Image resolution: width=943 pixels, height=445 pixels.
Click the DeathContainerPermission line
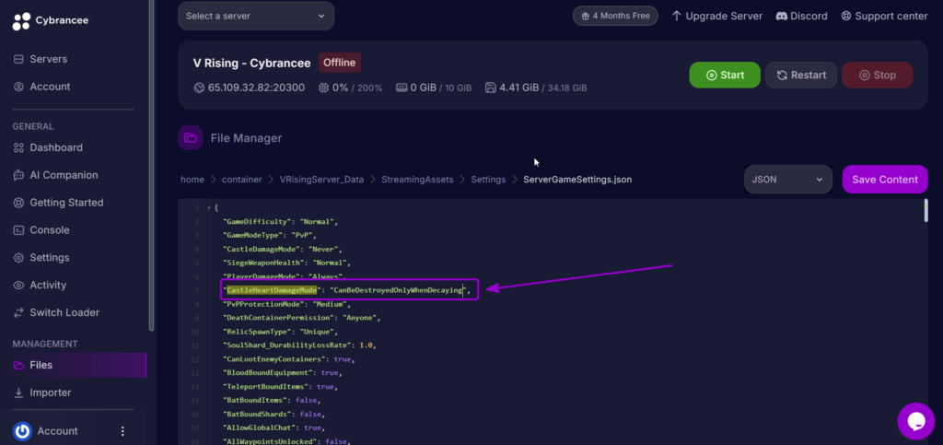click(x=301, y=318)
